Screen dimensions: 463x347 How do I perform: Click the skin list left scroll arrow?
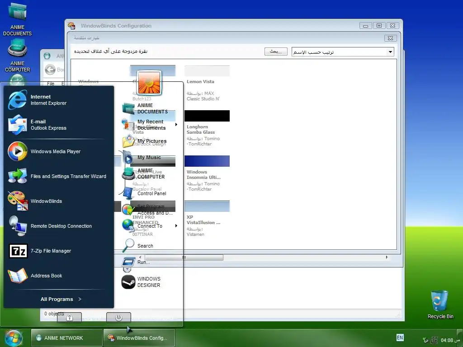point(140,257)
